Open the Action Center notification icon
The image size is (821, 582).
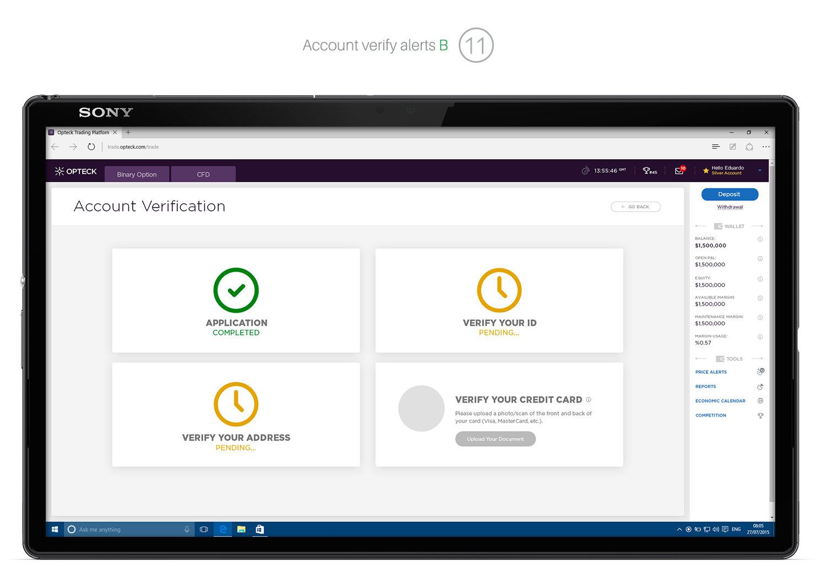(725, 529)
